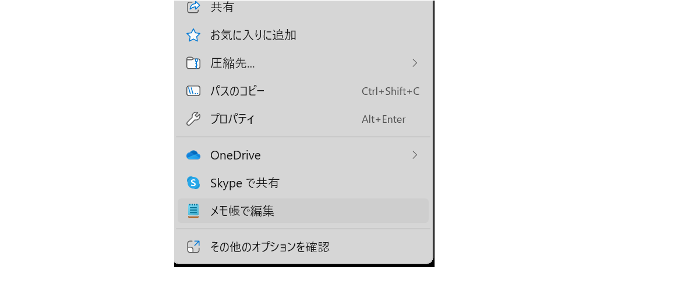
Task: Click the icon beside その他のオプションを確認
Action: [x=193, y=247]
